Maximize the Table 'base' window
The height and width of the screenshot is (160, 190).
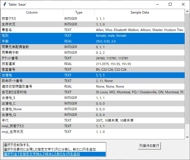[170, 4]
